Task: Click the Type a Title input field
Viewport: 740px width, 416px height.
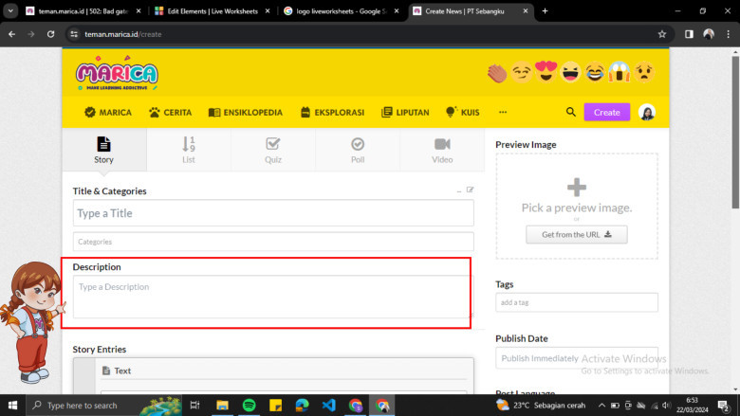Action: click(x=272, y=213)
